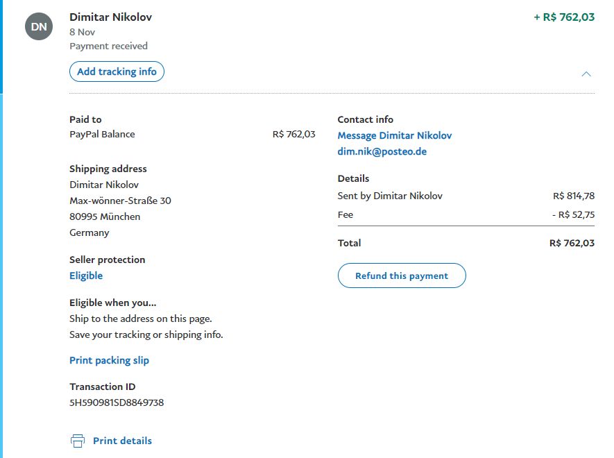Click the DN avatar circle

[x=39, y=26]
